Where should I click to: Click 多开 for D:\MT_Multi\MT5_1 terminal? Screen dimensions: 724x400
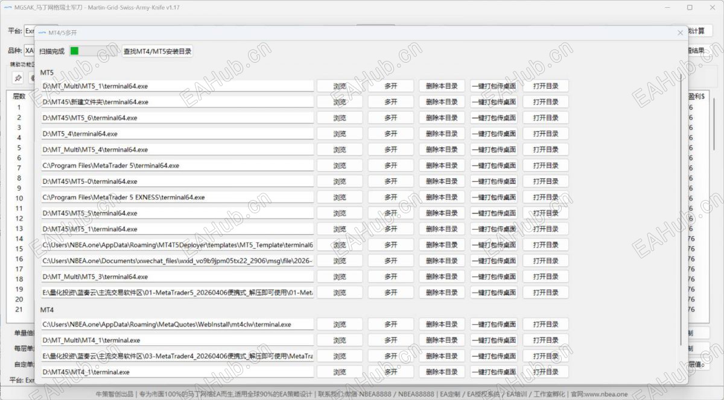pos(391,86)
